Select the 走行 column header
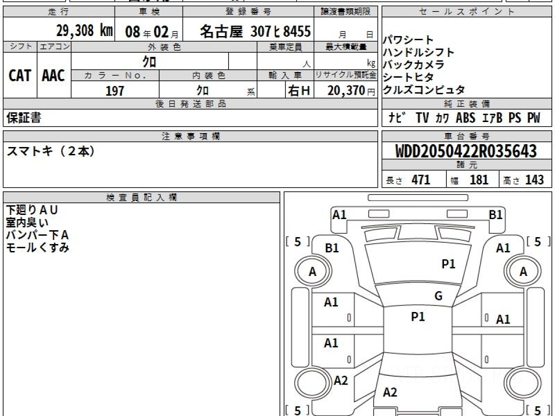The height and width of the screenshot is (416, 555). (x=59, y=12)
